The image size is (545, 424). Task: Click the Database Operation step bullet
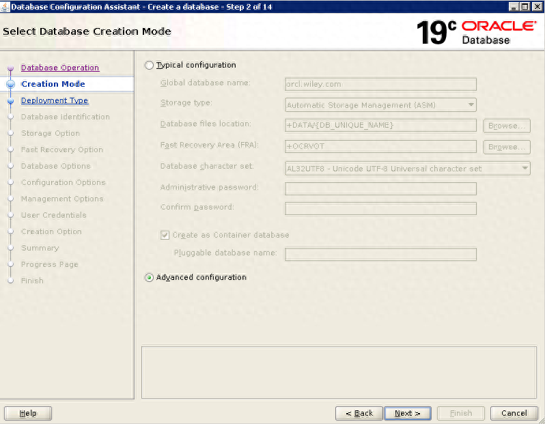pos(10,68)
